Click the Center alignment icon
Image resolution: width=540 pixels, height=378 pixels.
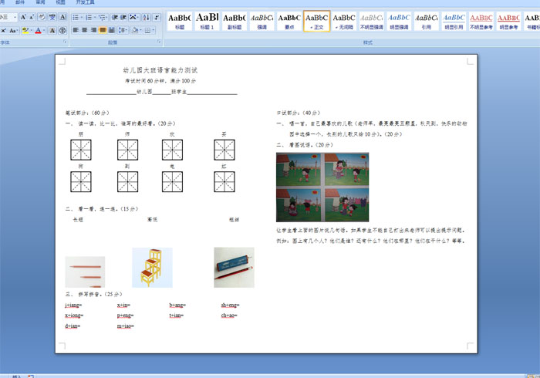tap(85, 30)
